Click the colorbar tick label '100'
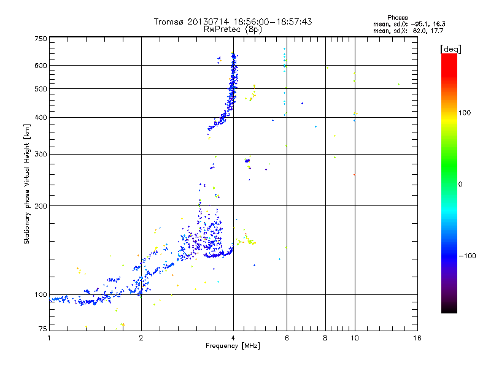491x368 pixels. tap(465, 113)
